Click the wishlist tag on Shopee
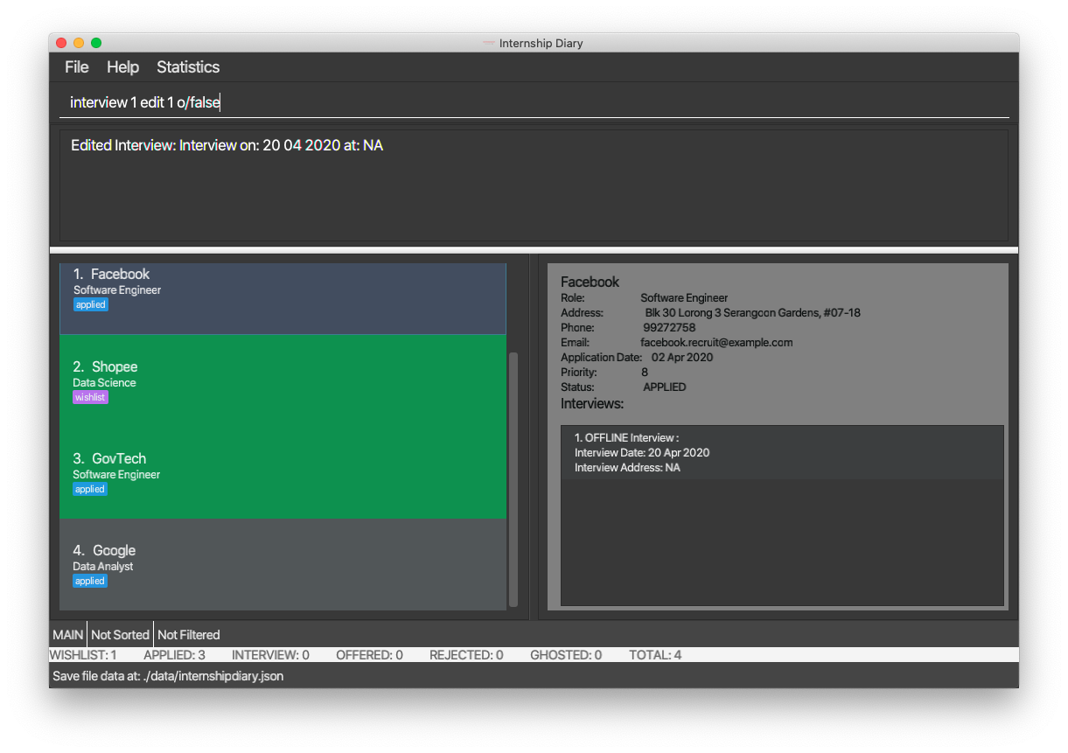 (90, 397)
